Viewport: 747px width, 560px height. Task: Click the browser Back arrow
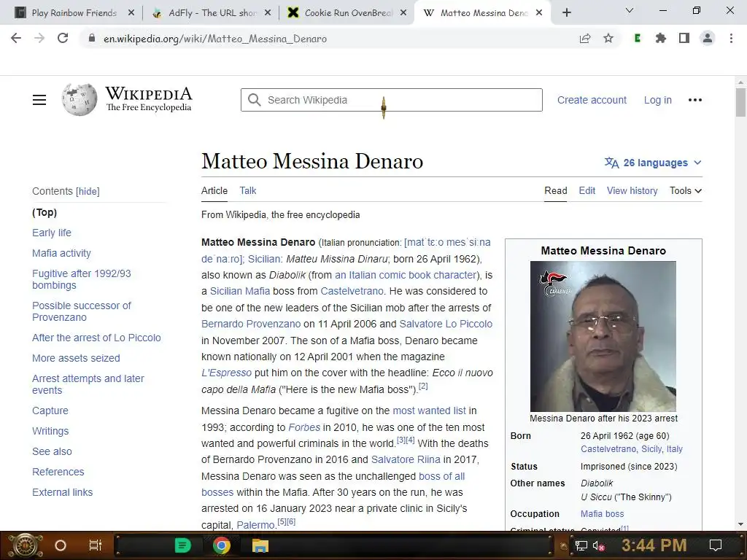[16, 39]
